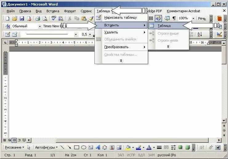Expand the Таблица menu's hidden items
This screenshot has height=159, width=228.
coord(121,61)
